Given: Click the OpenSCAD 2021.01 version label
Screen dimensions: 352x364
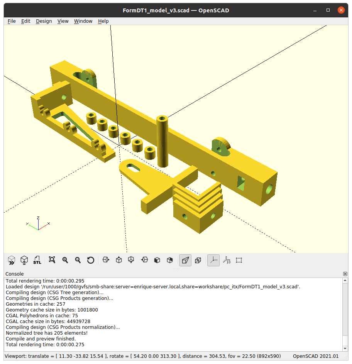Looking at the screenshot, I should (x=316, y=356).
